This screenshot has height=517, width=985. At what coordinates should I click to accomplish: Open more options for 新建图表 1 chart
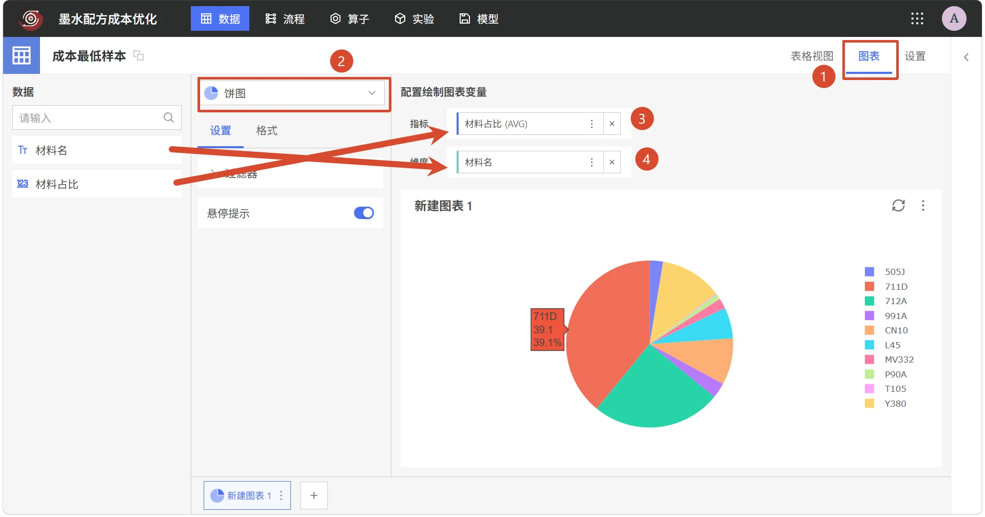coord(923,206)
